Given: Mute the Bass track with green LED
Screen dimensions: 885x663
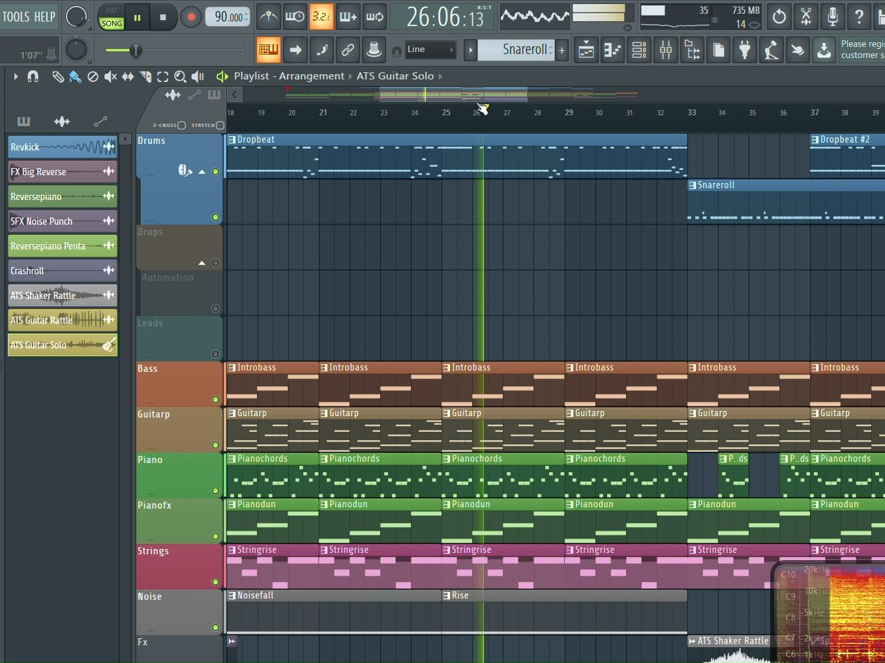Looking at the screenshot, I should point(215,400).
